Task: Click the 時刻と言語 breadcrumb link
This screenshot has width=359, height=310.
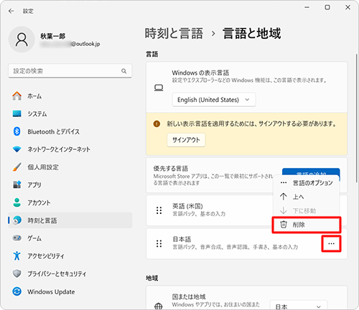Action: pos(174,33)
